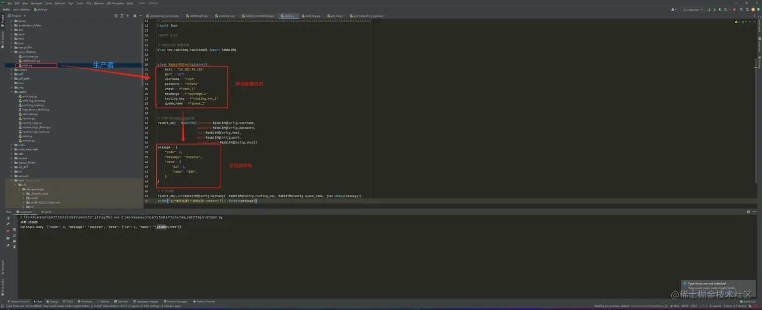Screen dimensions: 762x310
Task: Click the rerun icon in main toolbar
Action: pos(709,10)
